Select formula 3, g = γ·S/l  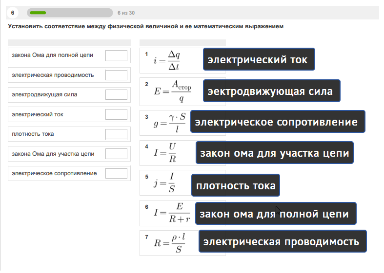coord(169,123)
